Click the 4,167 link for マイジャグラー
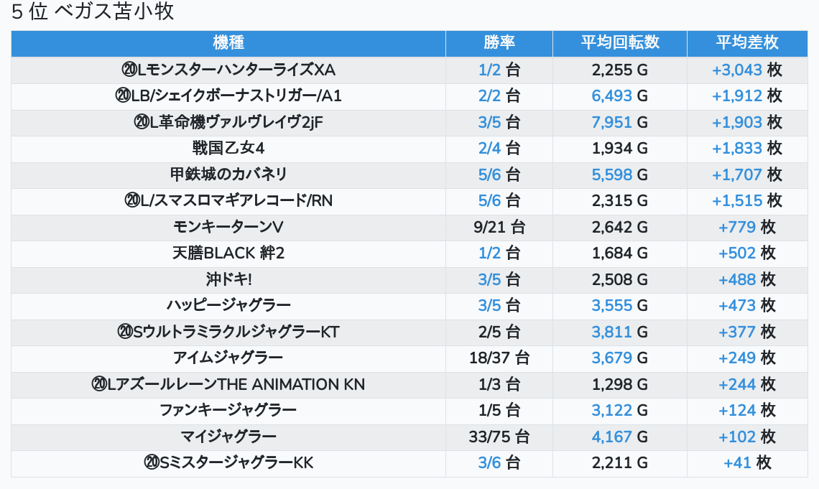Screen dimensions: 819x489 pyautogui.click(x=611, y=437)
